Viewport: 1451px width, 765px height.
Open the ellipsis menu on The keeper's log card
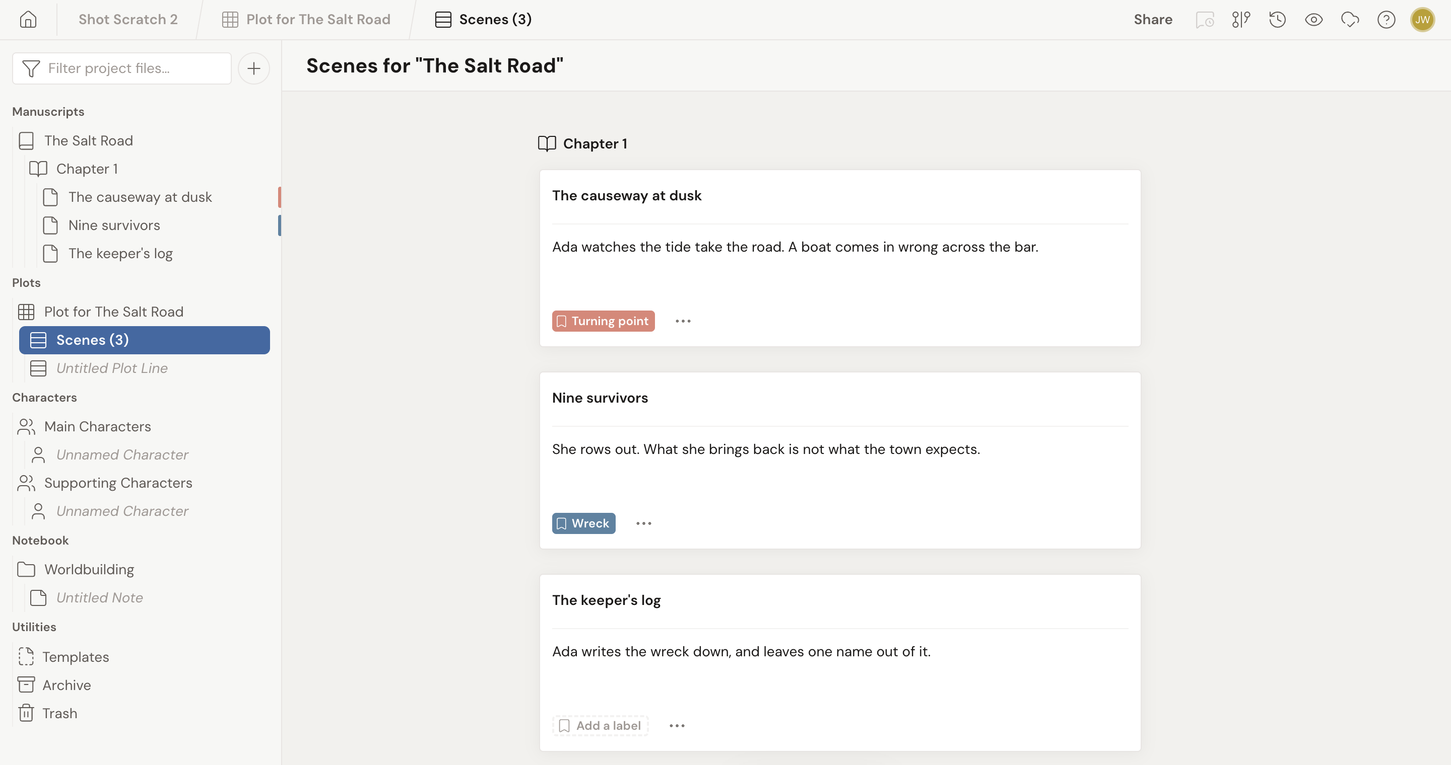(677, 726)
